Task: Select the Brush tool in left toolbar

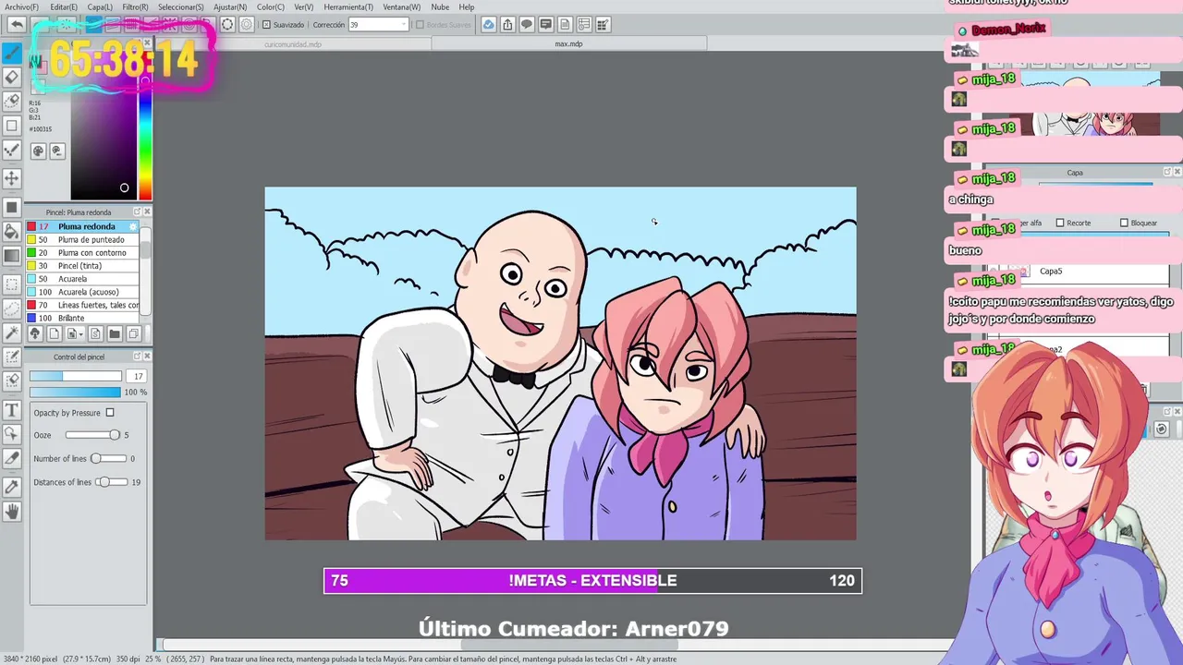Action: pos(12,54)
